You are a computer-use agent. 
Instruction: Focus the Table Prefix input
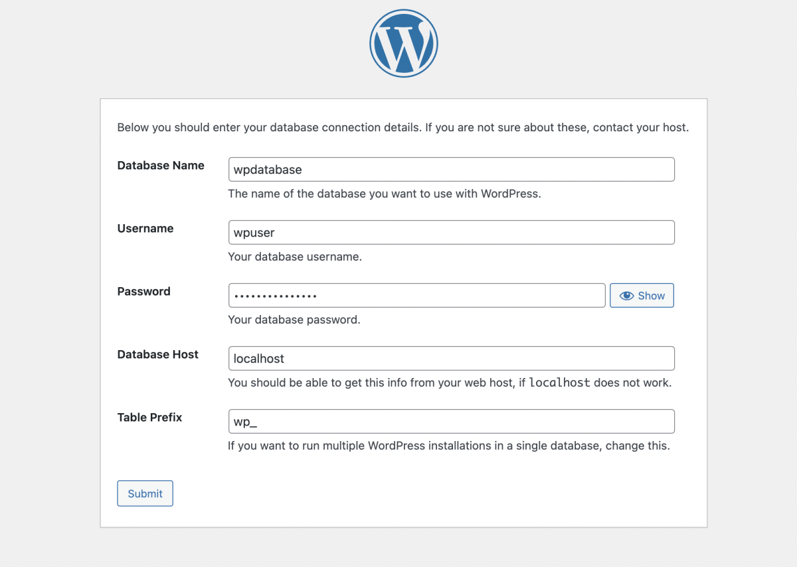tap(451, 422)
